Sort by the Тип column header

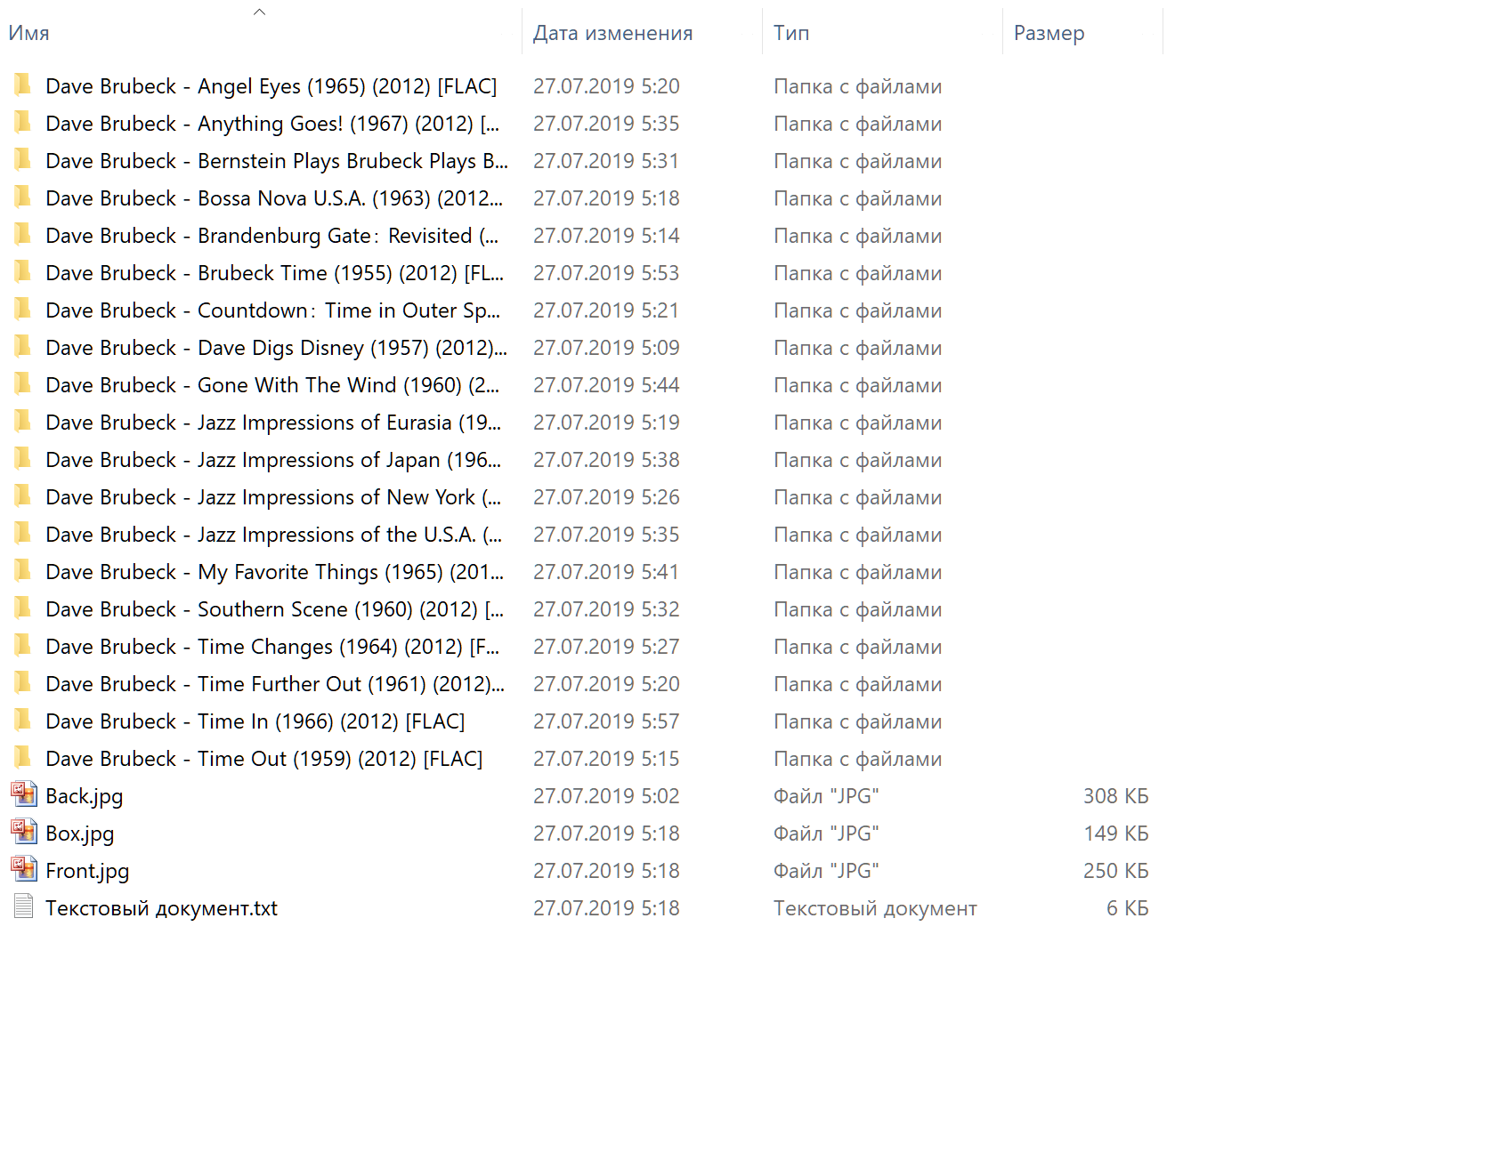tap(791, 33)
